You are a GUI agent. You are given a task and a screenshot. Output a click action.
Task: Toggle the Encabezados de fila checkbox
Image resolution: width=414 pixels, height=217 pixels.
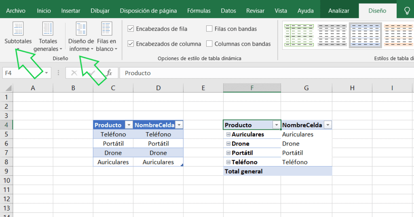click(131, 29)
